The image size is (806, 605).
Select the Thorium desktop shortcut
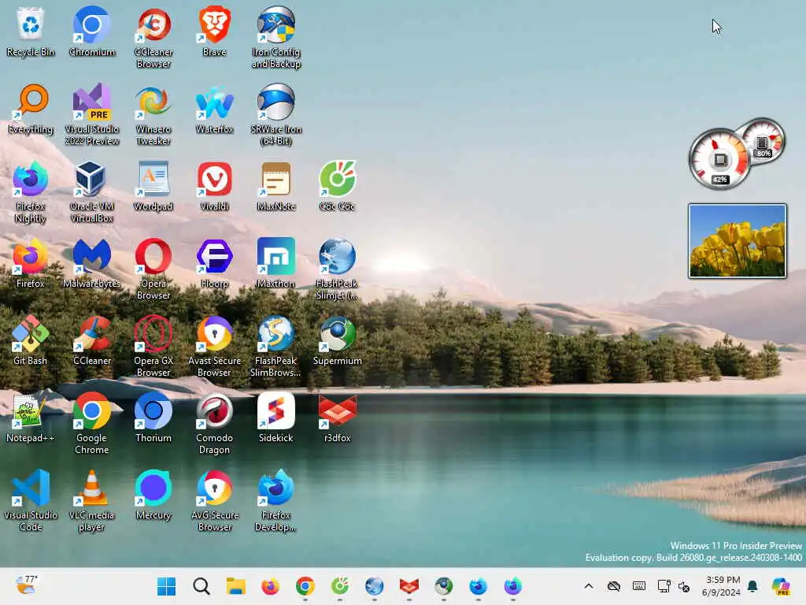click(x=153, y=418)
